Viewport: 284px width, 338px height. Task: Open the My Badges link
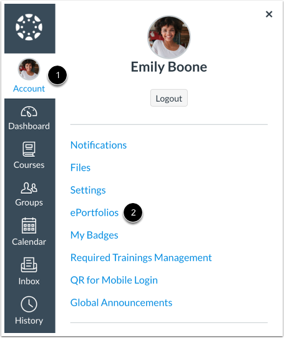94,235
